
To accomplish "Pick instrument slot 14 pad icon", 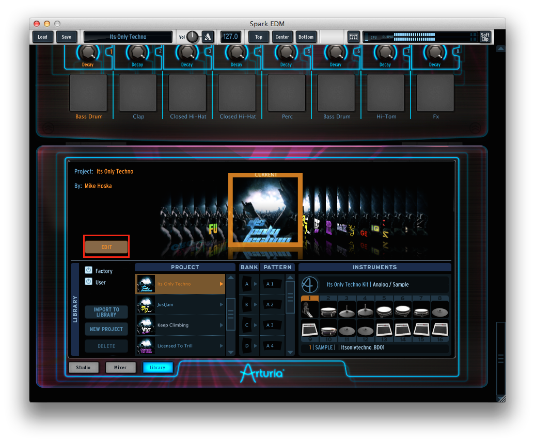I will (x=403, y=329).
